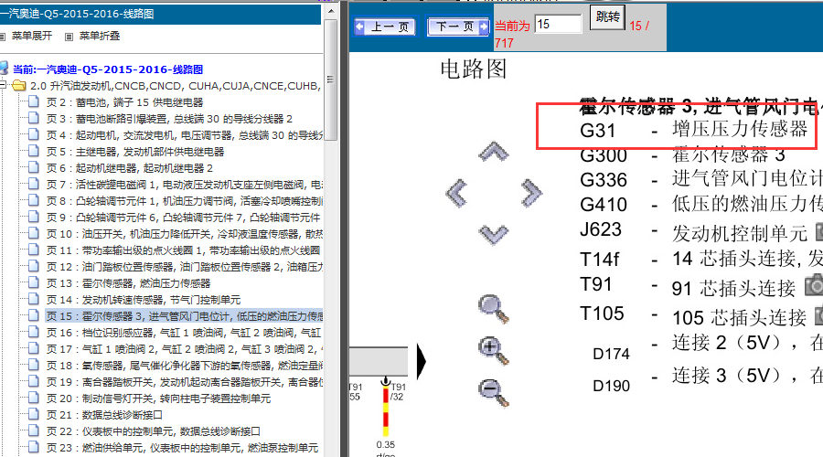Open 页 3 : 蓄电池断路引爆装置
The height and width of the screenshot is (457, 823).
pyautogui.click(x=169, y=119)
